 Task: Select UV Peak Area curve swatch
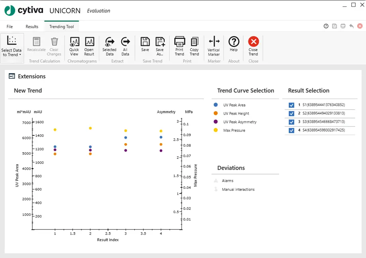coord(216,105)
